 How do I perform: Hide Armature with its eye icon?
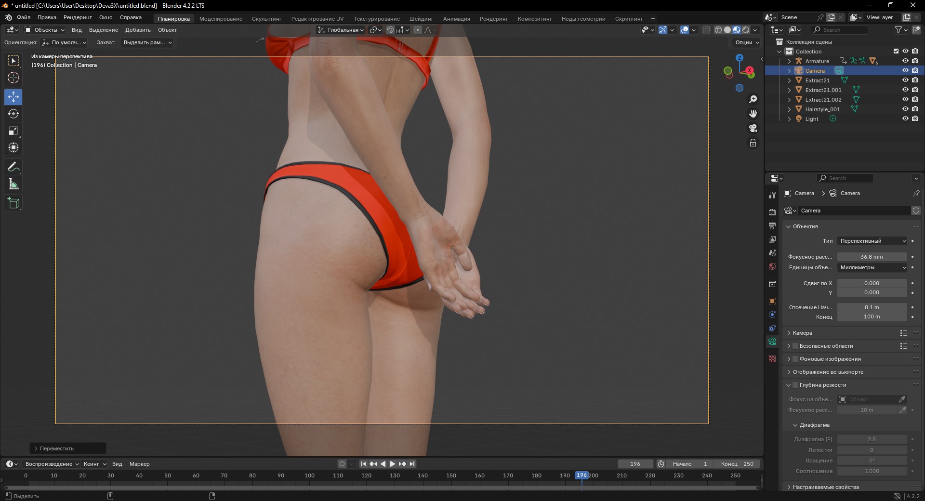pos(905,61)
